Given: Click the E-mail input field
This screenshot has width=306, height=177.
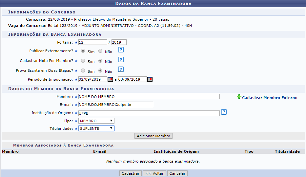Looking at the screenshot, I should (x=115, y=105).
